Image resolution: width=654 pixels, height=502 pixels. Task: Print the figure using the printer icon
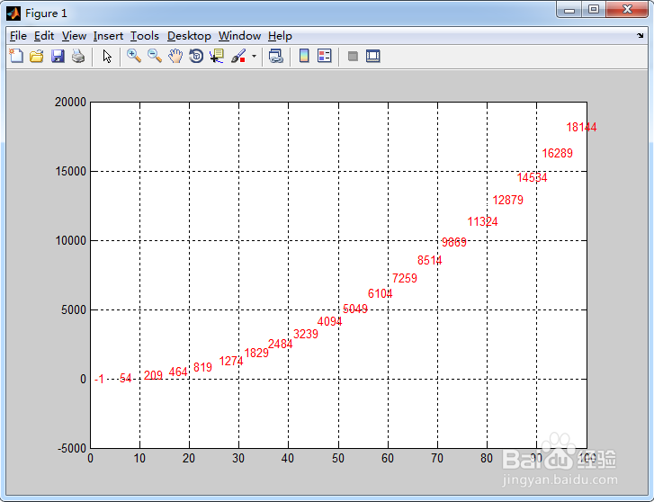(x=78, y=56)
